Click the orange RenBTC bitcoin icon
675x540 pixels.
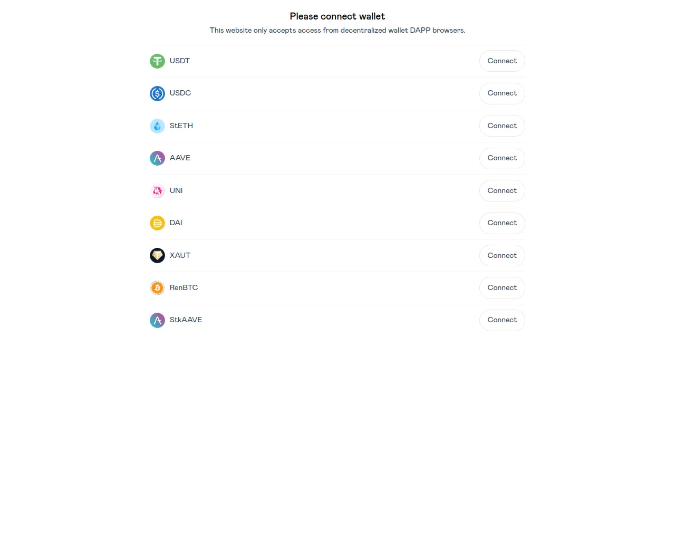(x=157, y=288)
